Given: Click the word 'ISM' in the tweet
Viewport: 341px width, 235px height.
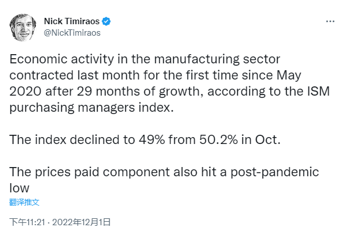Looking at the screenshot, I should pos(318,91).
